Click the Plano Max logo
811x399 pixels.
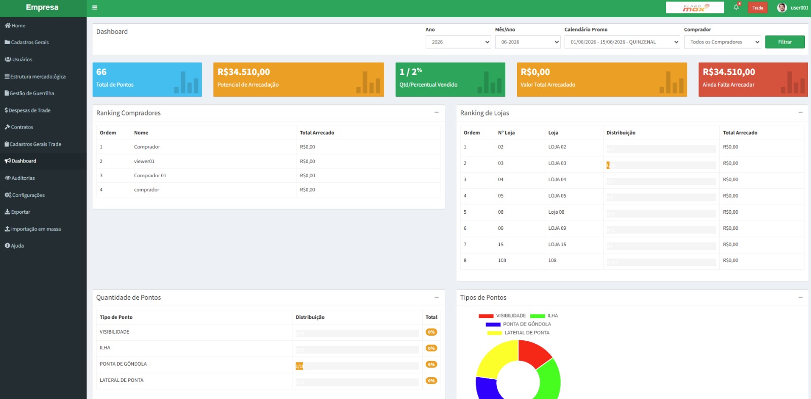pos(695,8)
